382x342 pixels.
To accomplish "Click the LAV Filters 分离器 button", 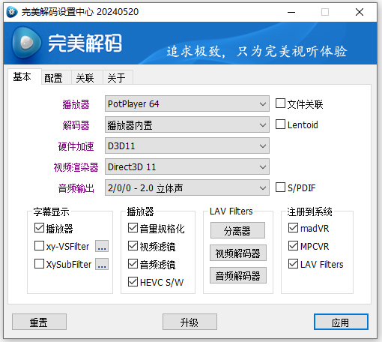I will point(237,230).
